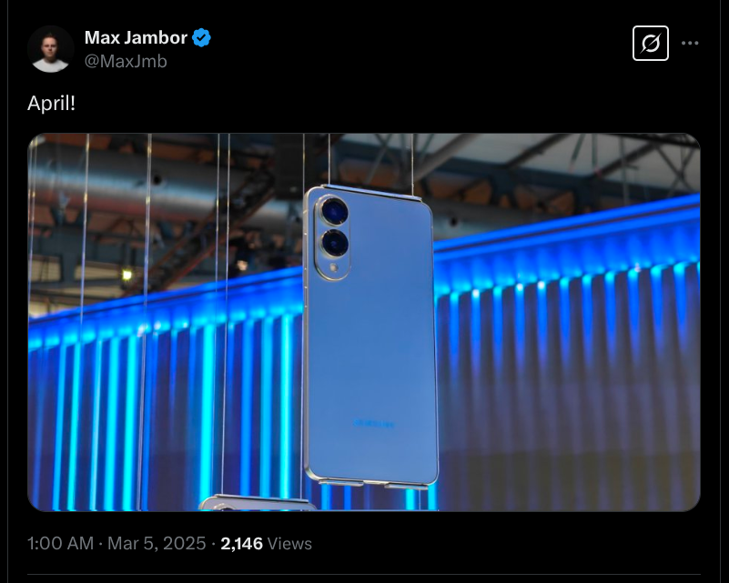Click the ceiling ductwork in the photo
Viewport: 729px width, 583px height.
[x=154, y=181]
